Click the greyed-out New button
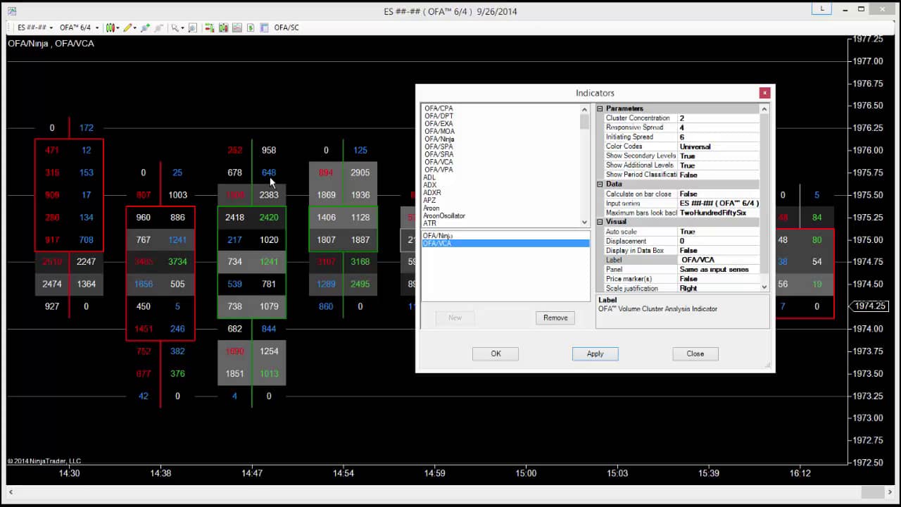This screenshot has width=901, height=507. tap(455, 318)
